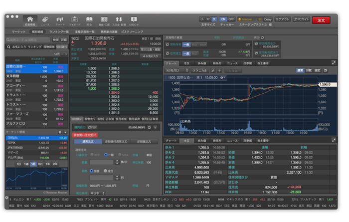Switch to the 現物売り order tab

point(90,119)
